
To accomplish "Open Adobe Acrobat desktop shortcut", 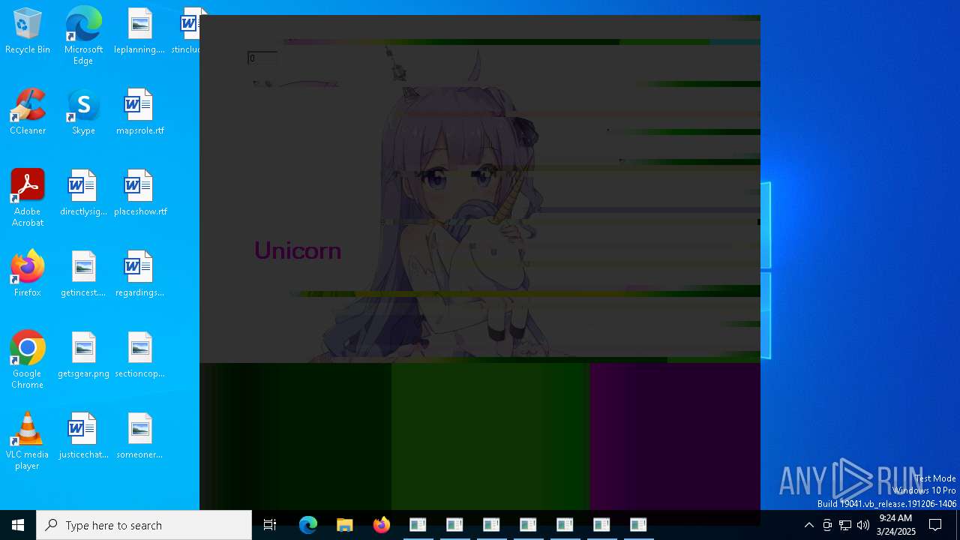I will (28, 198).
